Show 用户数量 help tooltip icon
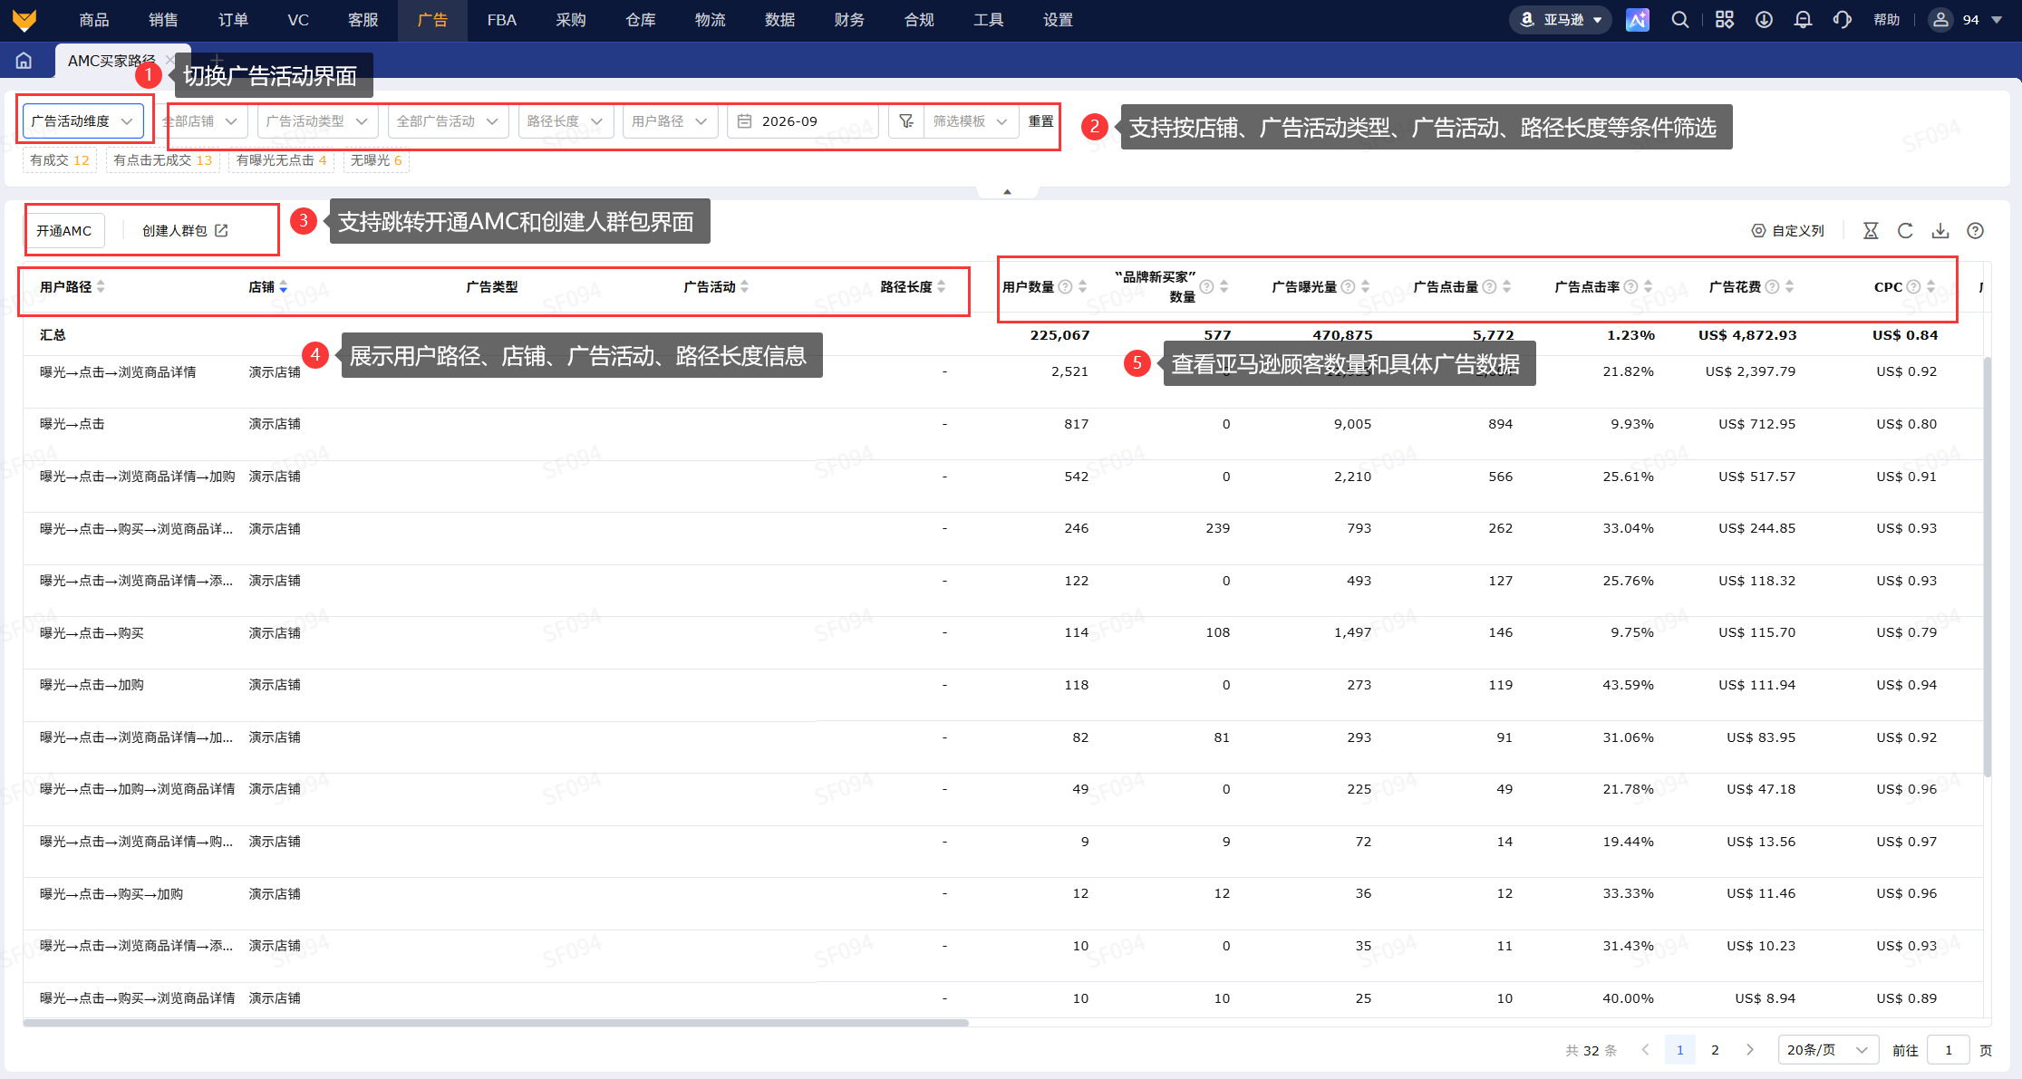 click(1066, 287)
